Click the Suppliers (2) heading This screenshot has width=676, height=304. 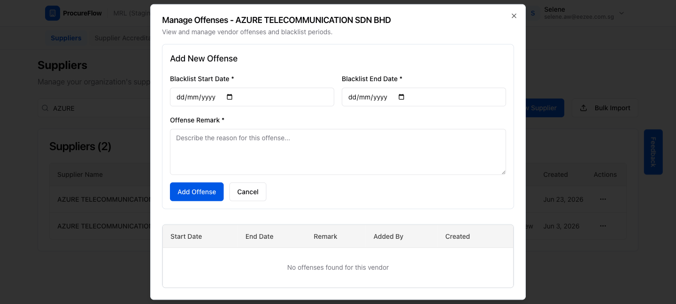80,146
